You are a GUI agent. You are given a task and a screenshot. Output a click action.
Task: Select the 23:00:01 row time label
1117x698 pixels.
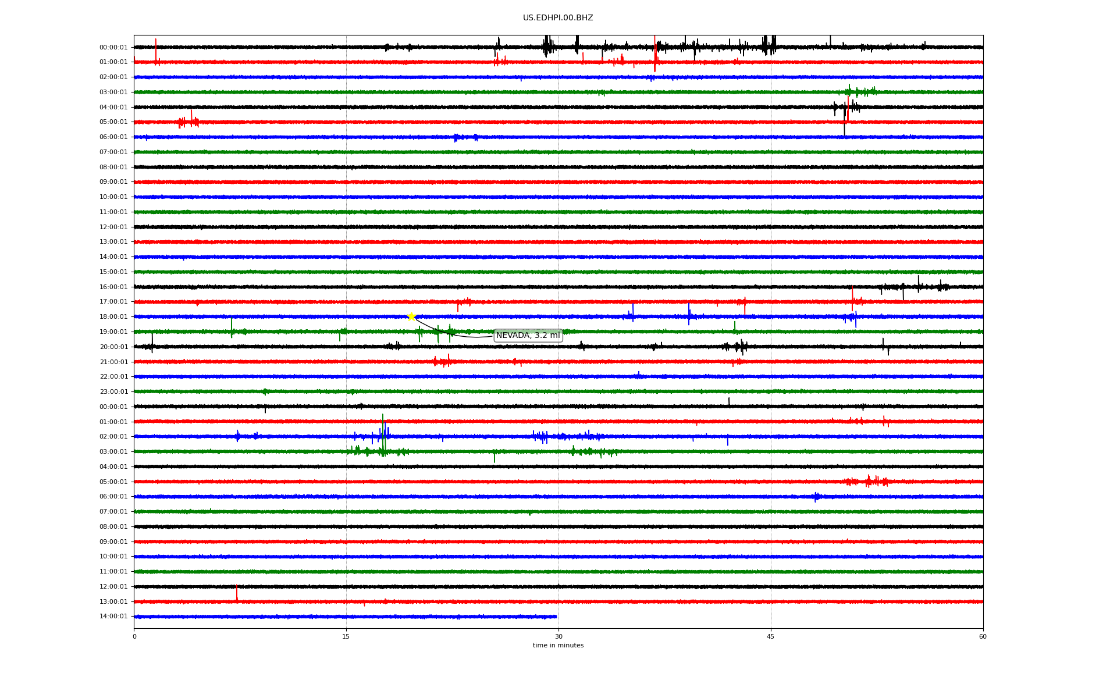[113, 392]
